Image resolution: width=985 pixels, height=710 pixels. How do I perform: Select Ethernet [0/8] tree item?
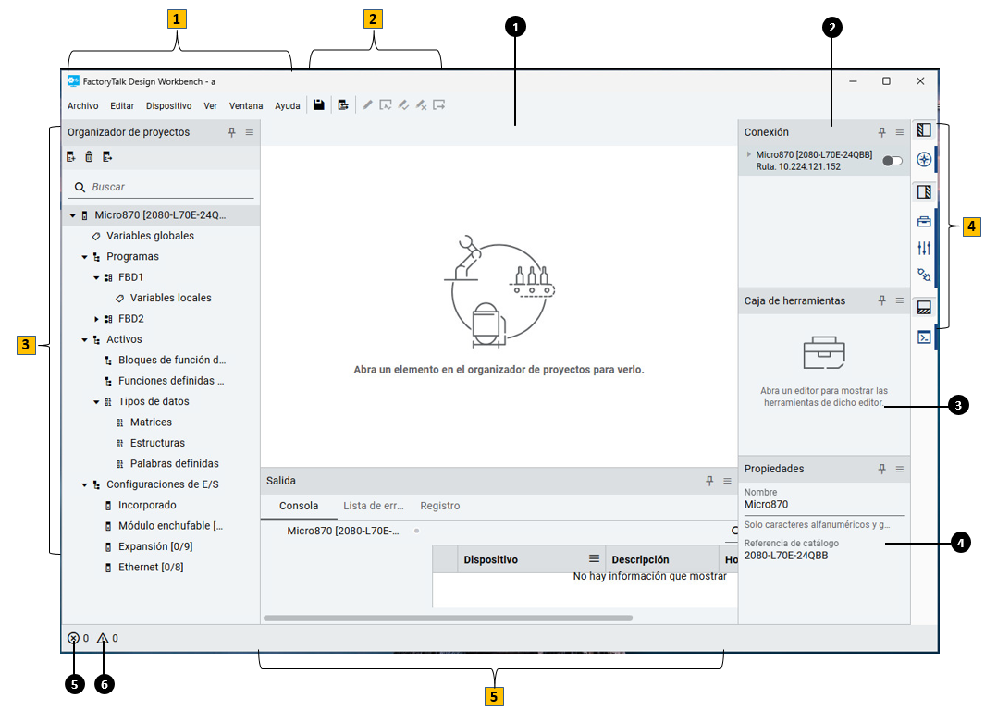tap(151, 567)
